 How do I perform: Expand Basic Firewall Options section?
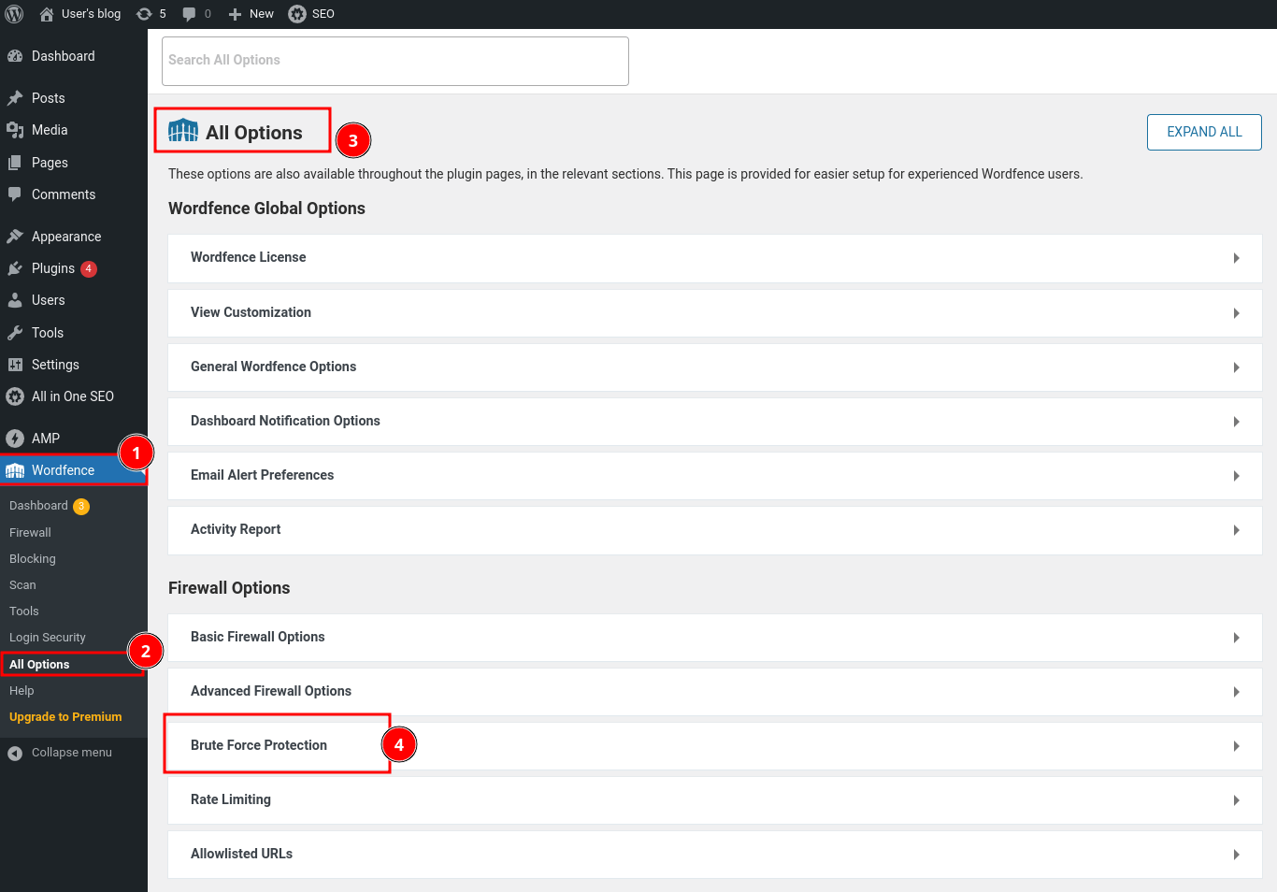pos(1236,638)
